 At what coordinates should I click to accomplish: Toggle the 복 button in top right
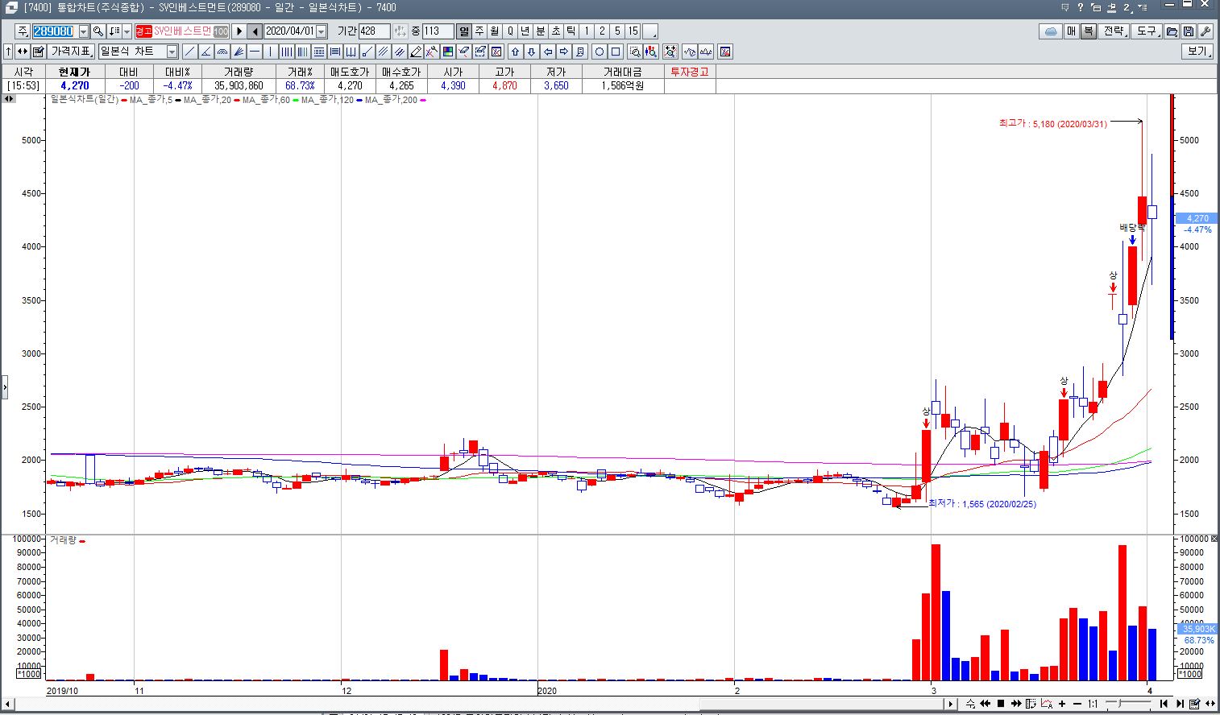[x=1088, y=31]
